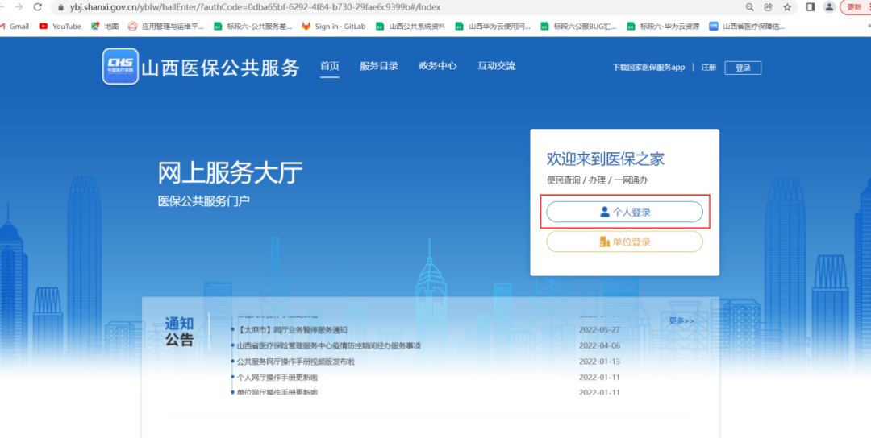
Task: Expand announcements via 更多>> link
Action: 681,320
